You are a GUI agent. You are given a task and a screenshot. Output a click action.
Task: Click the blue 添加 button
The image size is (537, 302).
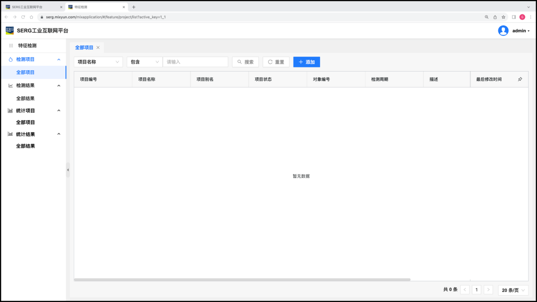pos(307,62)
